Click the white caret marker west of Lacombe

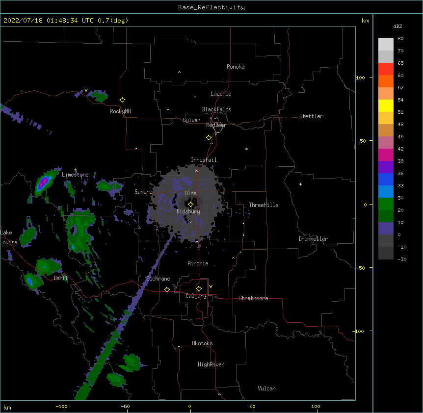coord(195,97)
